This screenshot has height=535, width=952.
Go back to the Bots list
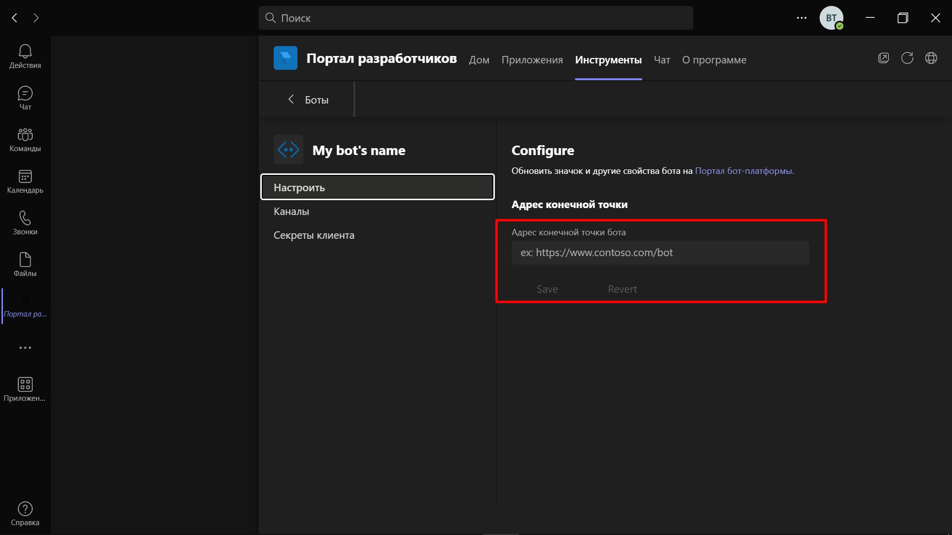(x=308, y=100)
